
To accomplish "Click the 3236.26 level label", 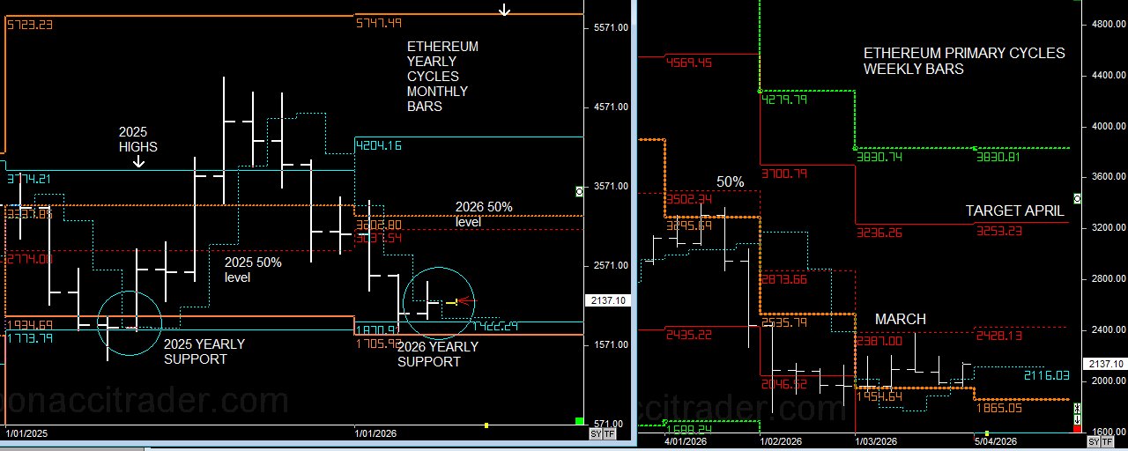I will tap(879, 233).
